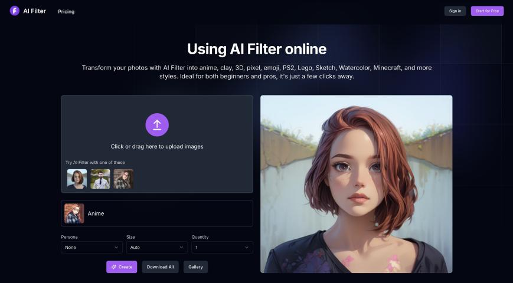Open the Size dropdown showing Auto

click(156, 248)
